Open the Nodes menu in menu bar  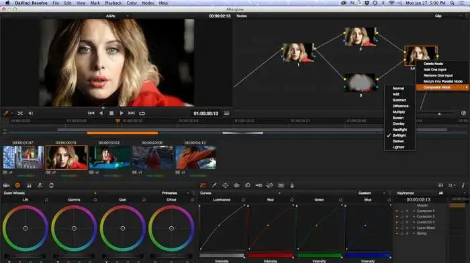148,3
